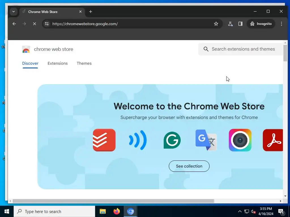
Task: Click the chrome web store title text
Action: click(54, 49)
